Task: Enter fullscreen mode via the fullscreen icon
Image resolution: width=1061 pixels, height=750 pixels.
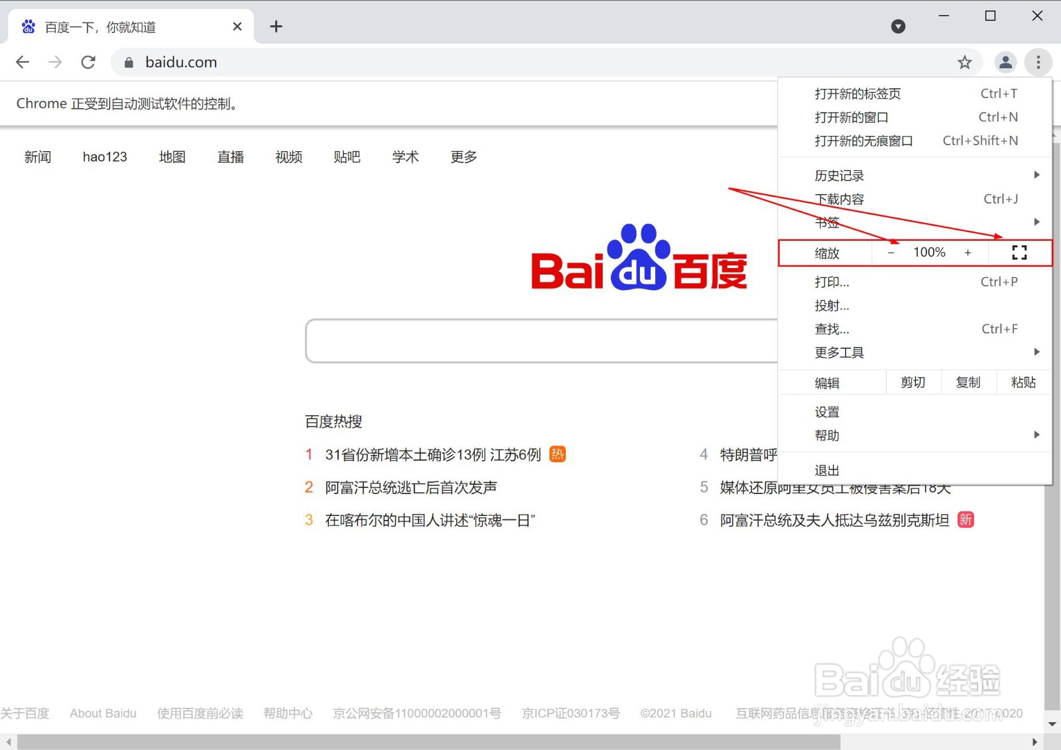Action: 1020,253
